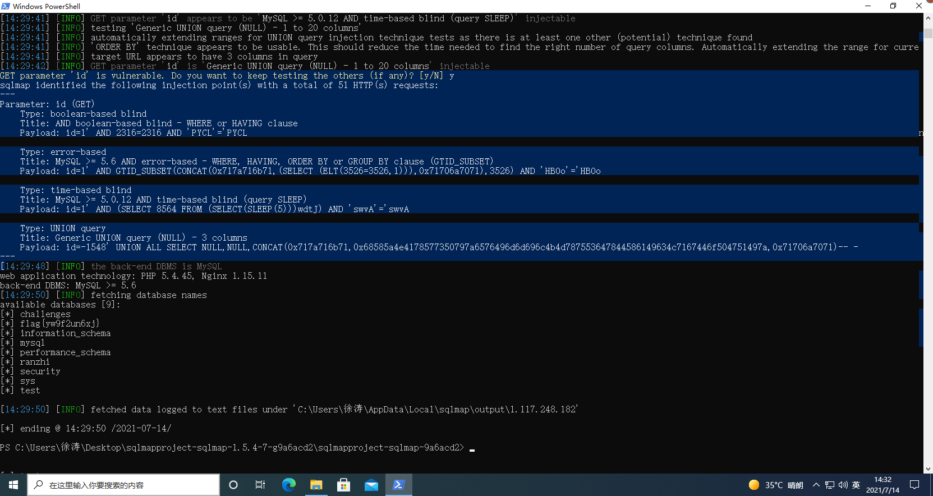Click the 'Type: boolean-based blind' line
This screenshot has width=933, height=496.
(83, 114)
